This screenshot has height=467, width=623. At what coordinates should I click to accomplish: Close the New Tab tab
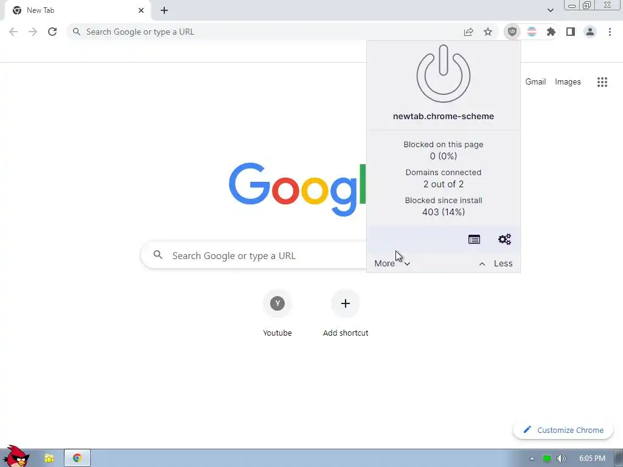pyautogui.click(x=141, y=10)
